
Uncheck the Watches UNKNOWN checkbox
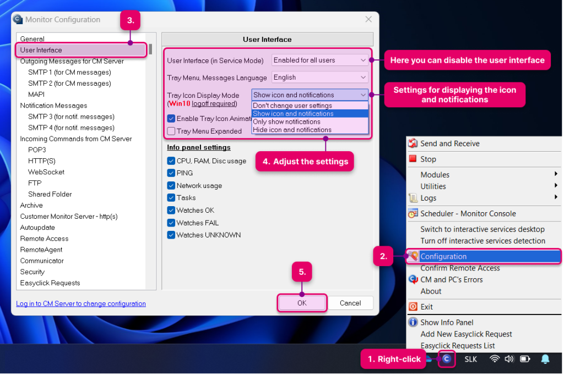tap(172, 236)
